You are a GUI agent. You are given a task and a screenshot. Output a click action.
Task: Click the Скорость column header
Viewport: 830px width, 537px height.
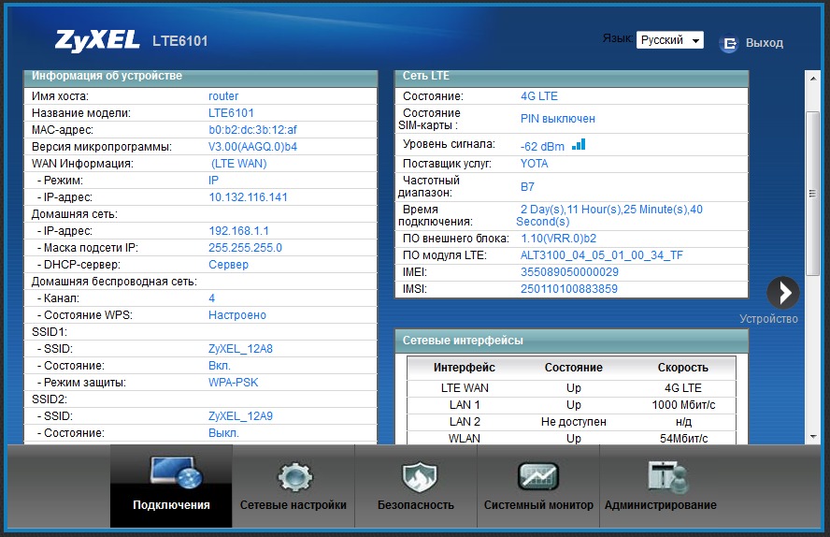click(x=683, y=368)
